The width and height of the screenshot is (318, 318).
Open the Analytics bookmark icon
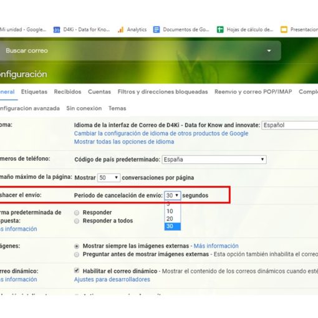[120, 30]
